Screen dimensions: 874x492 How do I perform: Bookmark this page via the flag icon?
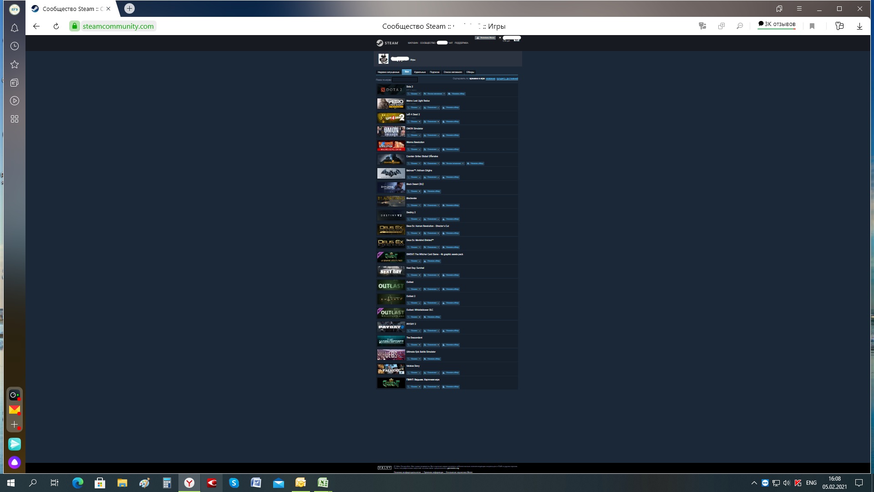812,26
